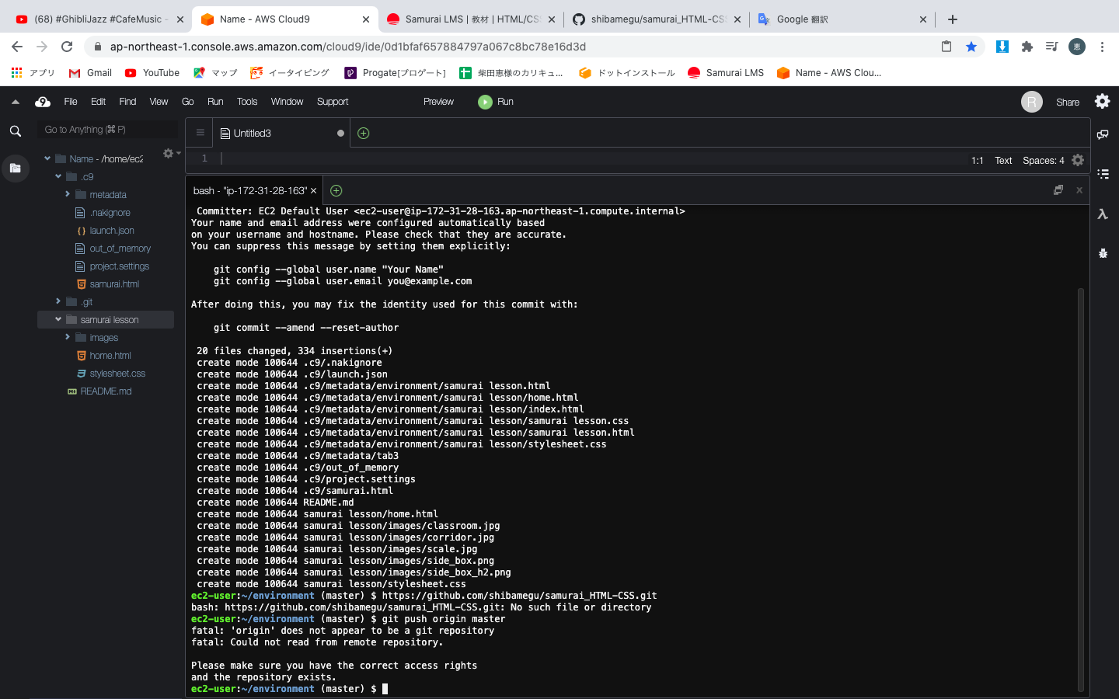Click the editor pane hamburger menu icon
Screen dimensions: 1119x699
[199, 132]
